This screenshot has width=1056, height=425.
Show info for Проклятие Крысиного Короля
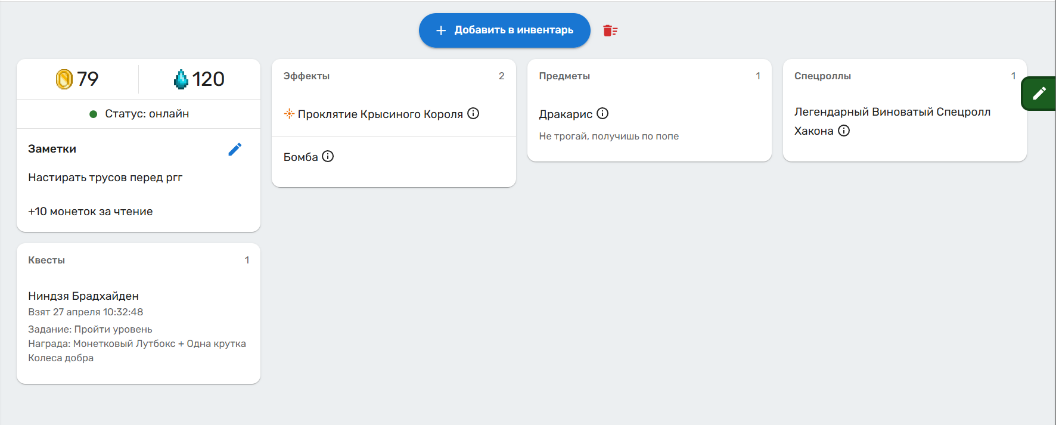click(473, 113)
